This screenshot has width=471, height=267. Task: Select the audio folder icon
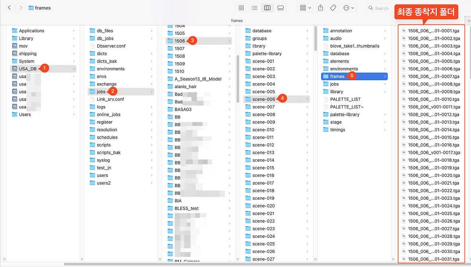point(326,38)
